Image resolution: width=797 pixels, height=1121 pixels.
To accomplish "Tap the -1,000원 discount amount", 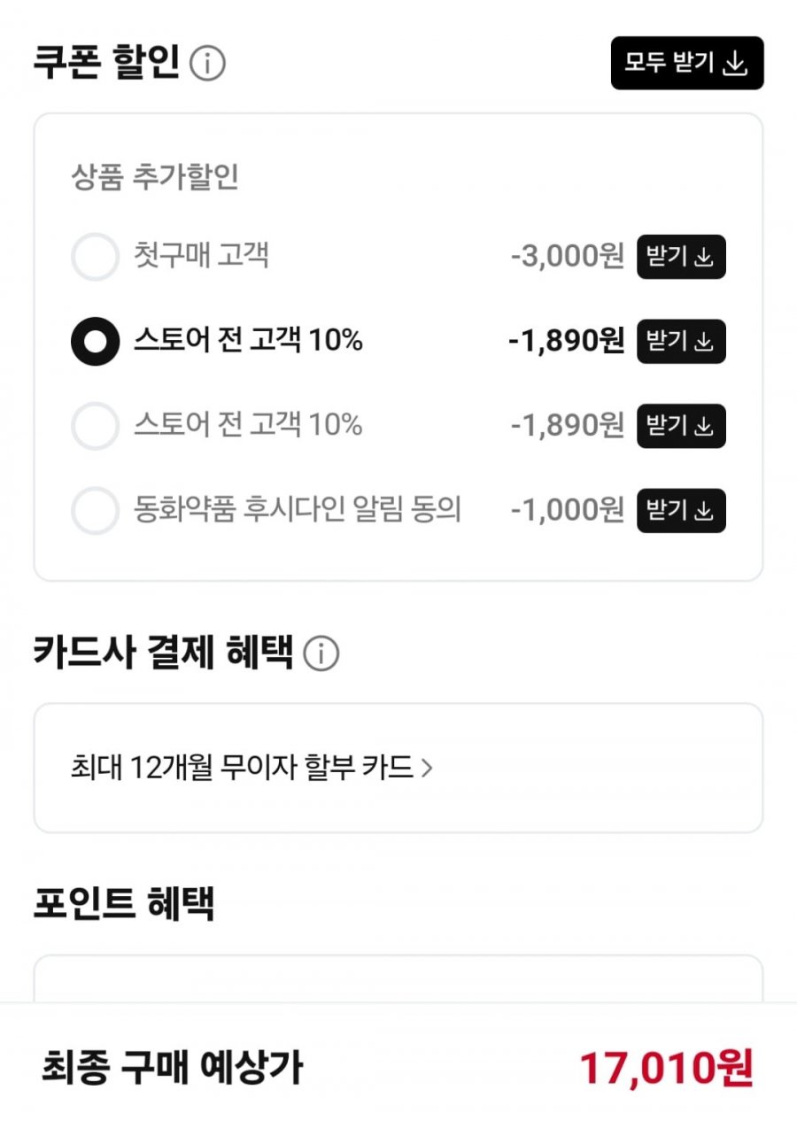I will [x=568, y=510].
